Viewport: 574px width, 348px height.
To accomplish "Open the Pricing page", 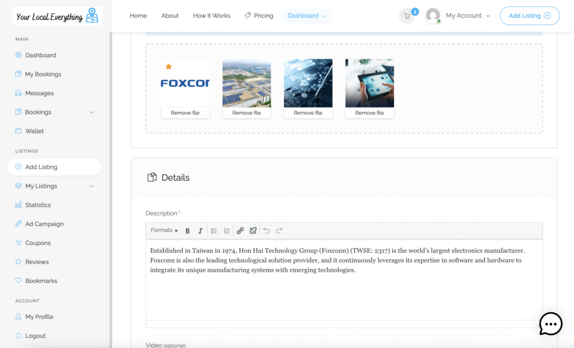I will pos(259,16).
